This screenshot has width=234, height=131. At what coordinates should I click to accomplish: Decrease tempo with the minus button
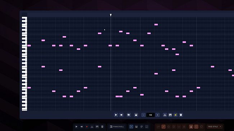(x=143, y=115)
